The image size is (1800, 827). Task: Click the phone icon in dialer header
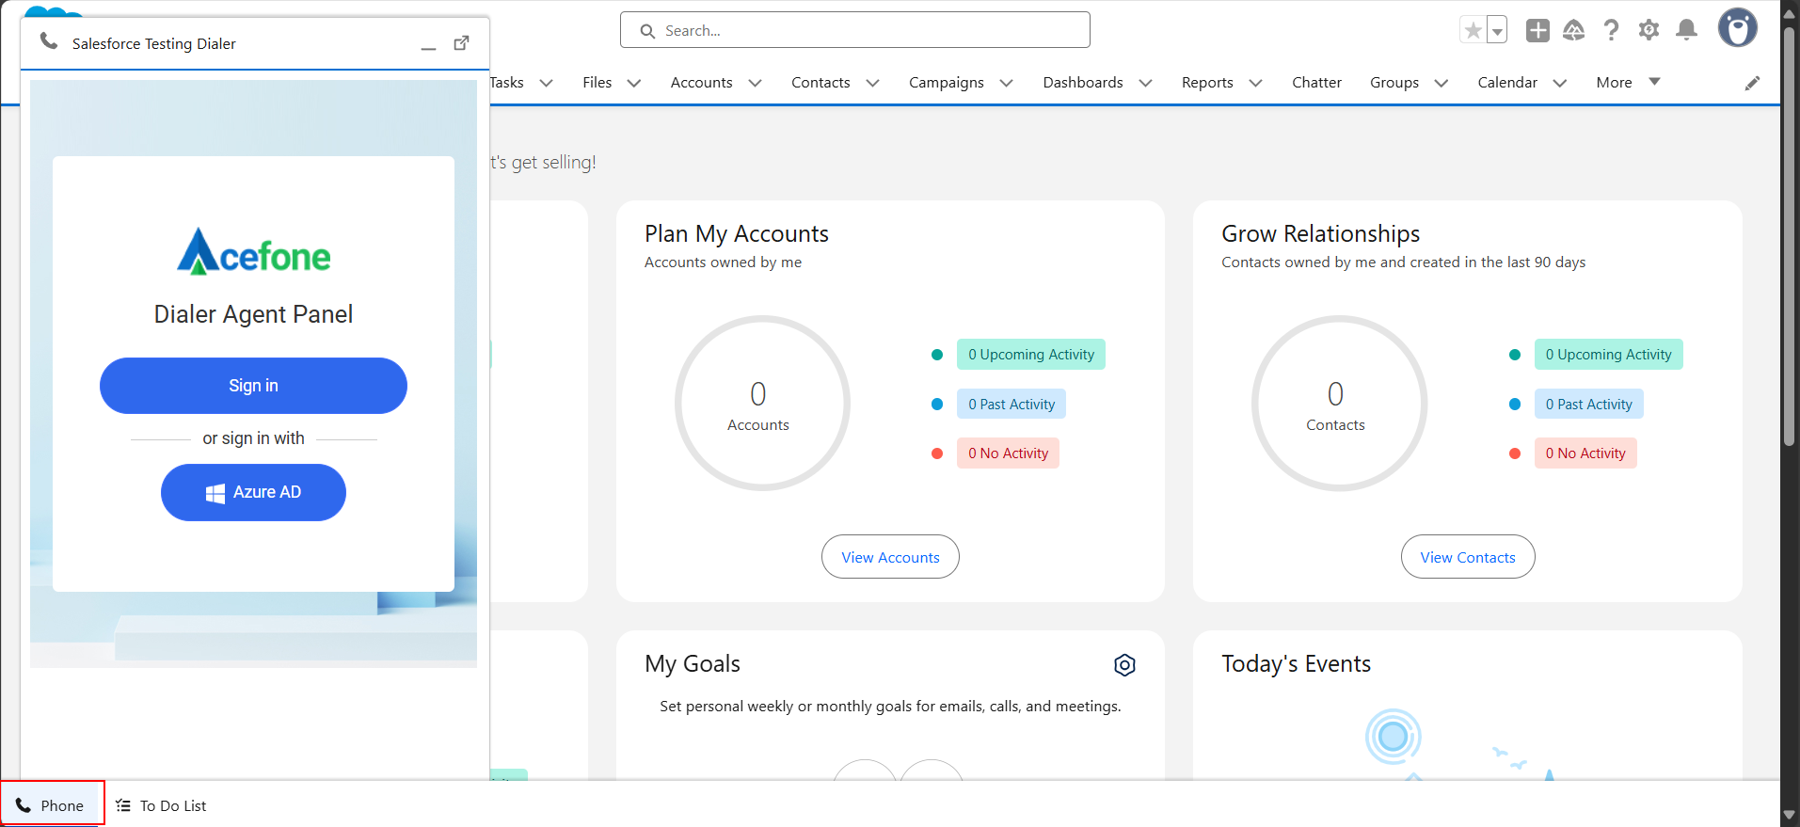49,41
